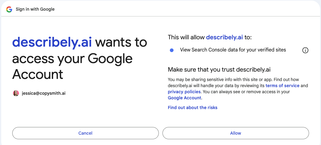Click the Sign in with Google header text
This screenshot has width=321, height=145.
pyautogui.click(x=35, y=9)
